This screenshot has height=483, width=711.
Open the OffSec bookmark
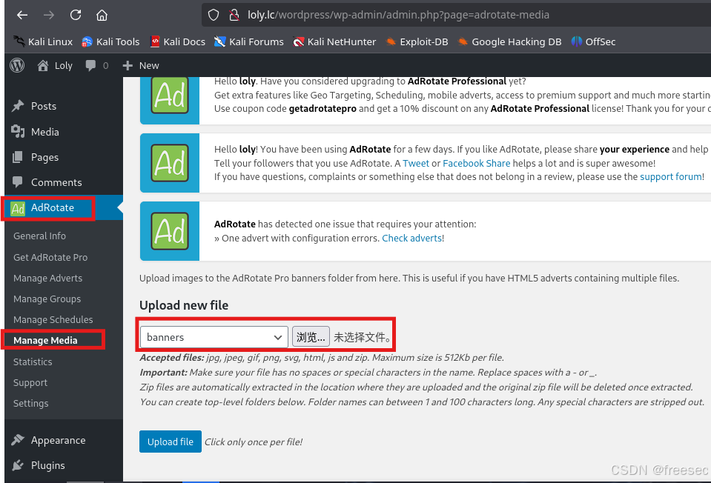[x=593, y=41]
